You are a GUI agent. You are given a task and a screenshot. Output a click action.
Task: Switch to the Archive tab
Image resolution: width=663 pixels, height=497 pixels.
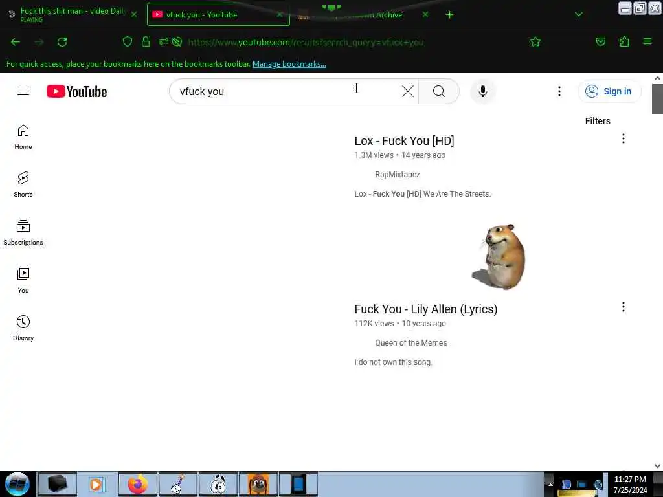pos(363,14)
